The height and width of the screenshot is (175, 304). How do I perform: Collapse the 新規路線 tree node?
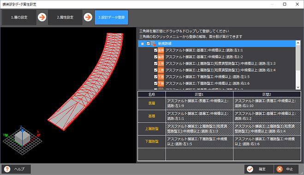[143, 44]
